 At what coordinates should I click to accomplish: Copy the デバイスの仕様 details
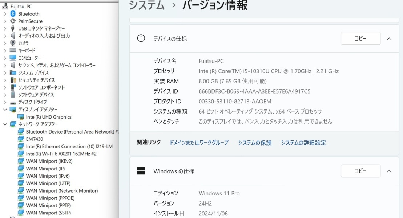pyautogui.click(x=360, y=38)
